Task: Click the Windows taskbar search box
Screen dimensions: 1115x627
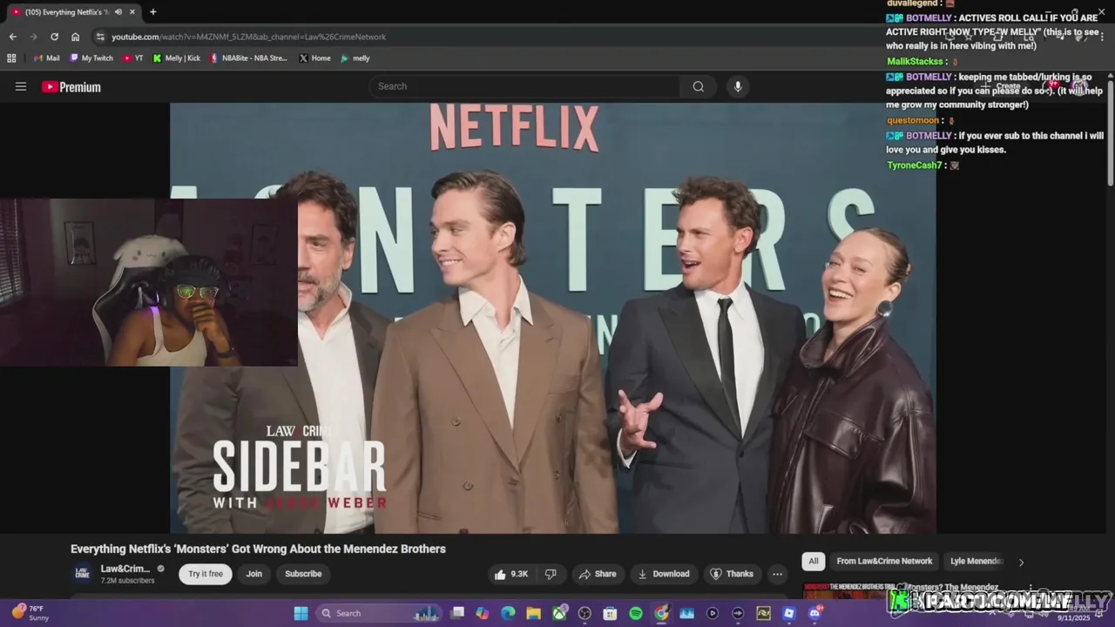Action: click(378, 613)
